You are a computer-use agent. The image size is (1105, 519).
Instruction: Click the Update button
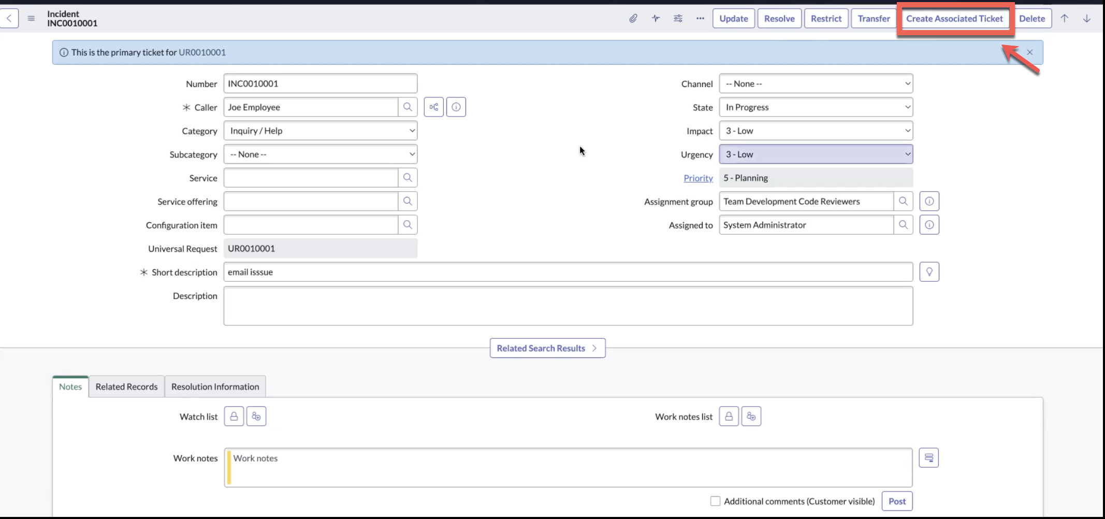(734, 18)
